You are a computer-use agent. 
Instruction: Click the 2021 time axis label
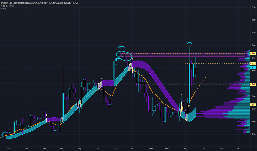[151, 149]
